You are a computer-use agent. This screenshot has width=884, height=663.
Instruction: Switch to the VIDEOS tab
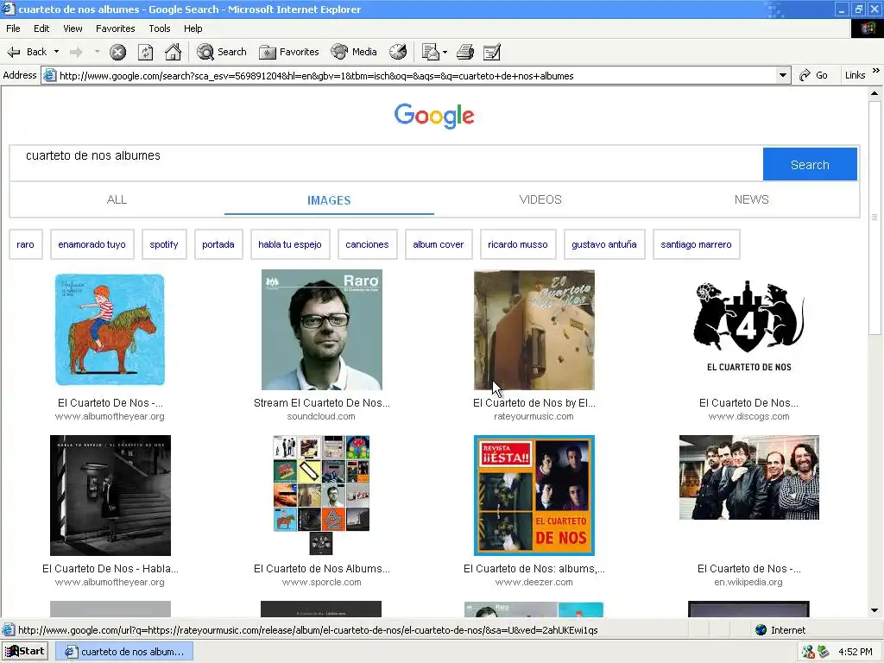click(x=540, y=199)
